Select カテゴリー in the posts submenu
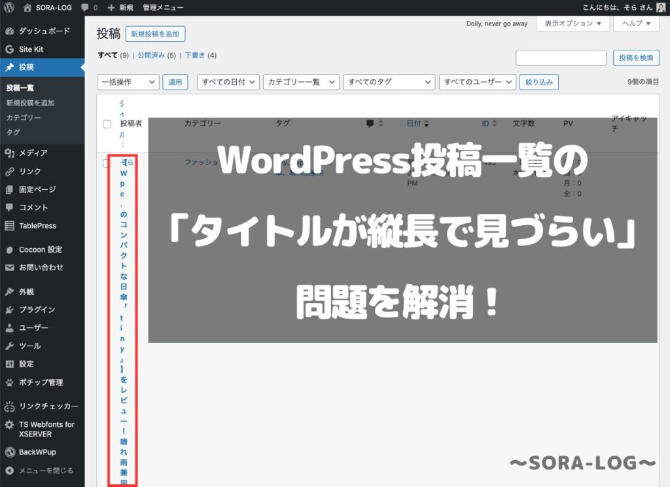The width and height of the screenshot is (670, 487). 24,118
